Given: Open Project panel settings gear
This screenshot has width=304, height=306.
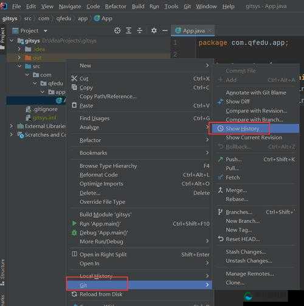Looking at the screenshot, I should click(x=154, y=30).
